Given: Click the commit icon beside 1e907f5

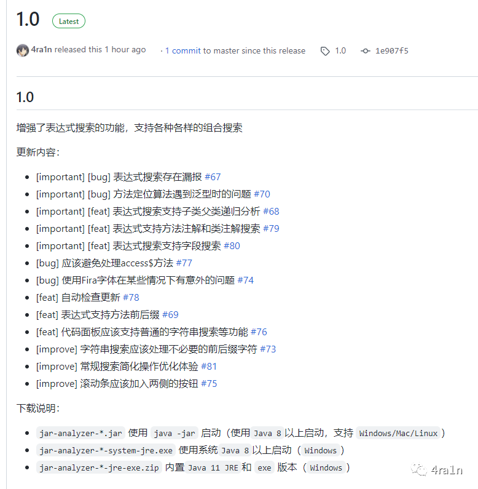Looking at the screenshot, I should click(366, 51).
